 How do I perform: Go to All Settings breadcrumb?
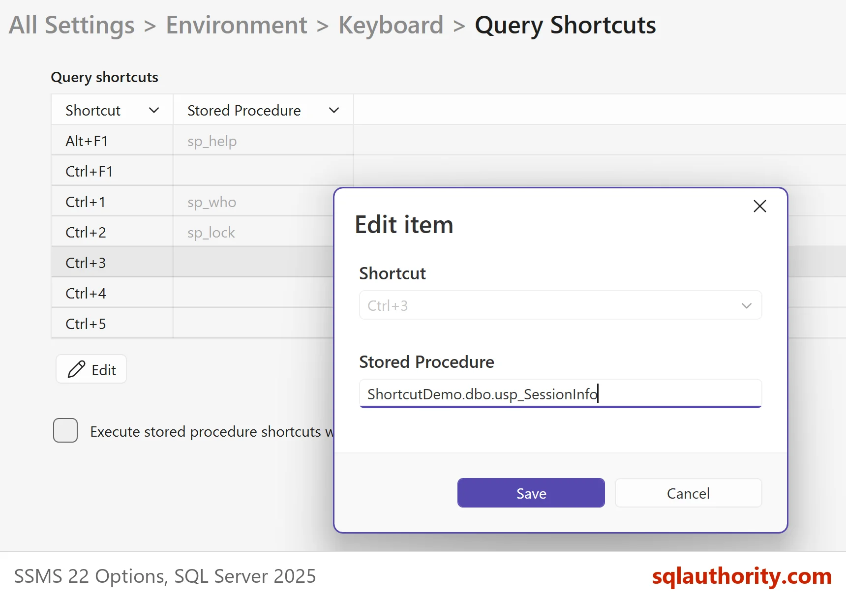point(72,25)
